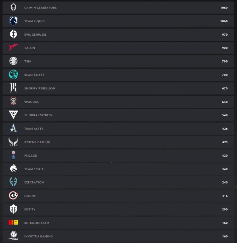Select the Nouns red glasses logo
Viewport: 237px width, 243px height.
(x=13, y=196)
